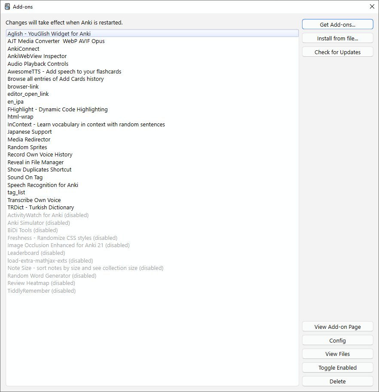Select load-extra-mathjax-exts entry

point(152,261)
